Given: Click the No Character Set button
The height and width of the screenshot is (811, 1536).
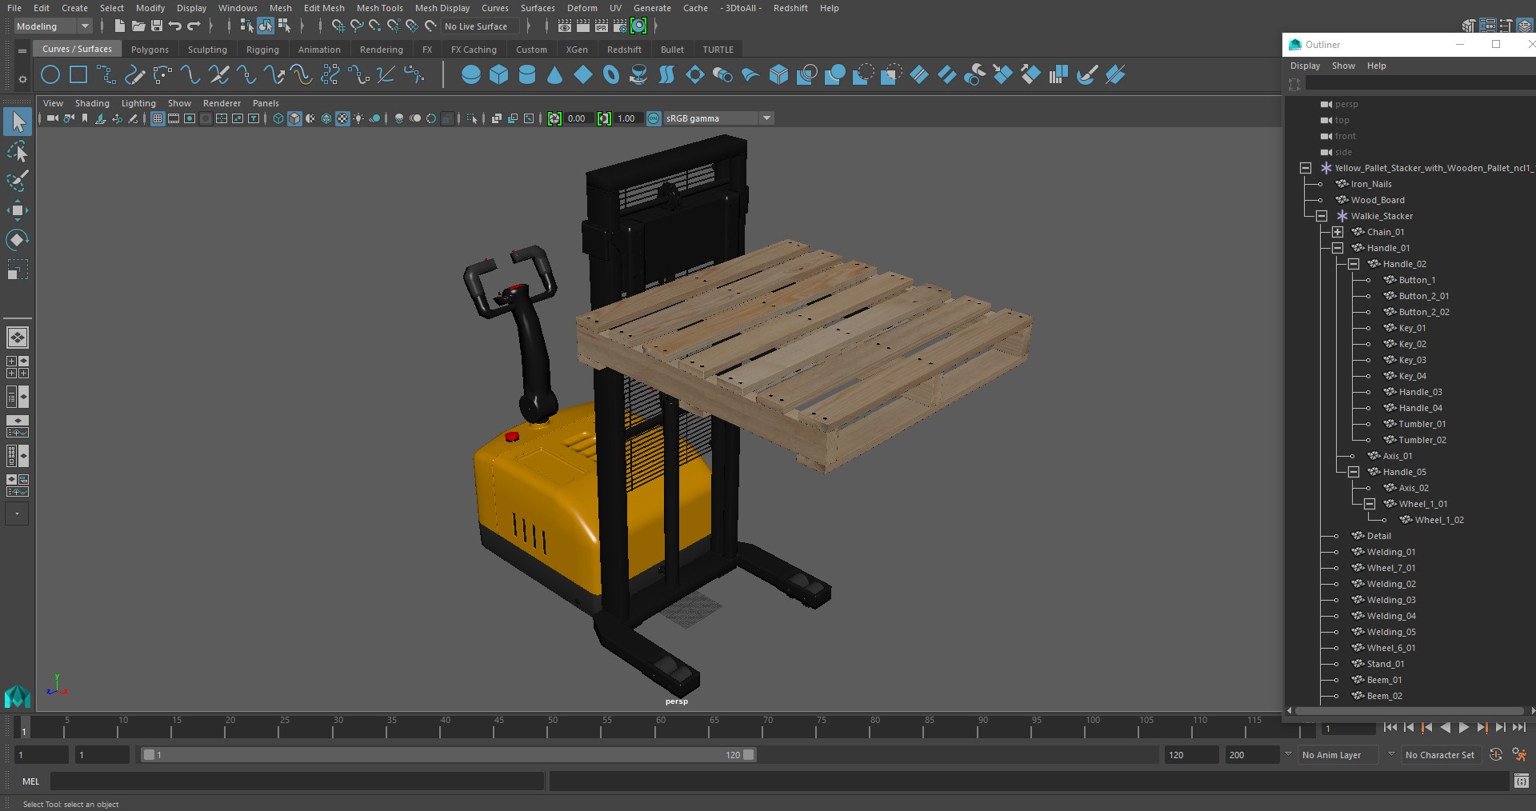Looking at the screenshot, I should coord(1440,755).
